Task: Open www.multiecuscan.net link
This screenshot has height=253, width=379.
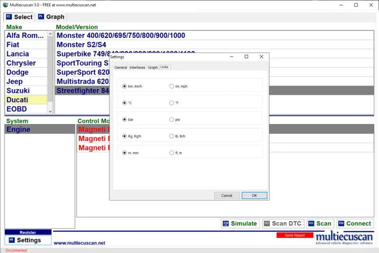Action: point(79,243)
